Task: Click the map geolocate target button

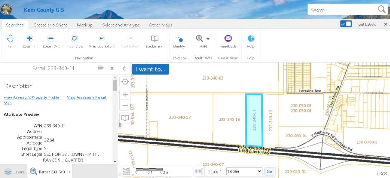Action: pyautogui.click(x=125, y=82)
